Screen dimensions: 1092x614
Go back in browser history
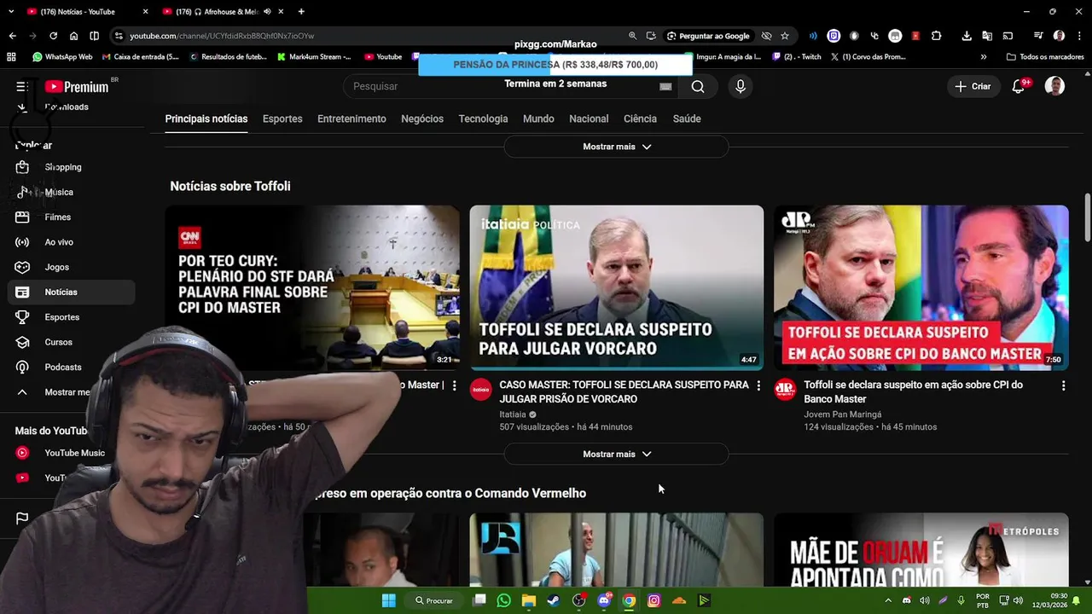click(12, 36)
